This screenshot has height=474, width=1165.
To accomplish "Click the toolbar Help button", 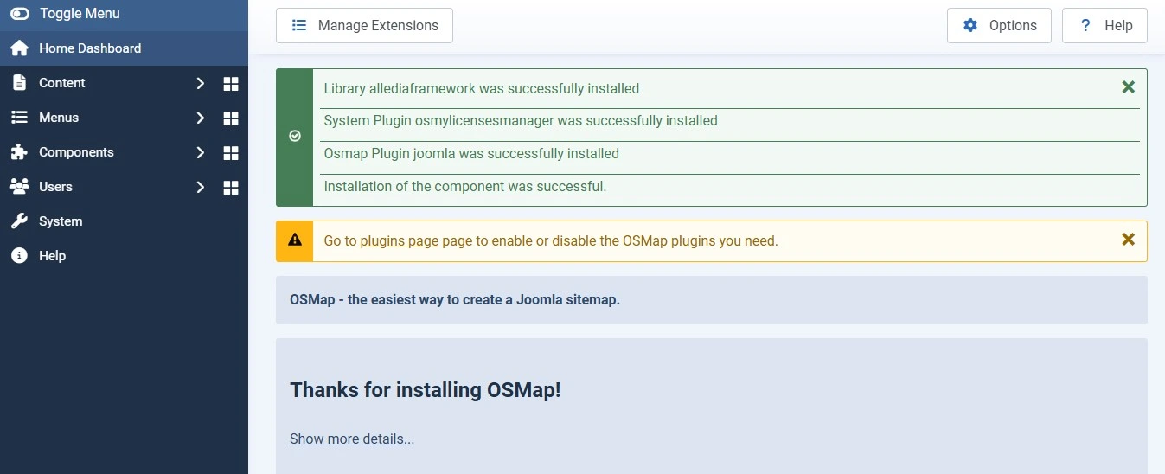I will [1104, 25].
